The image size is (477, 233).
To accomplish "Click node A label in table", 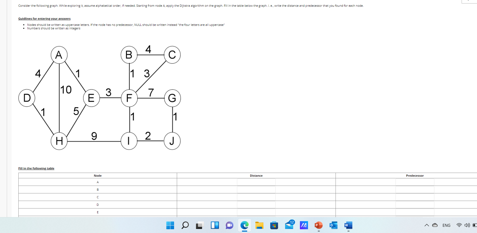I will click(x=98, y=182).
